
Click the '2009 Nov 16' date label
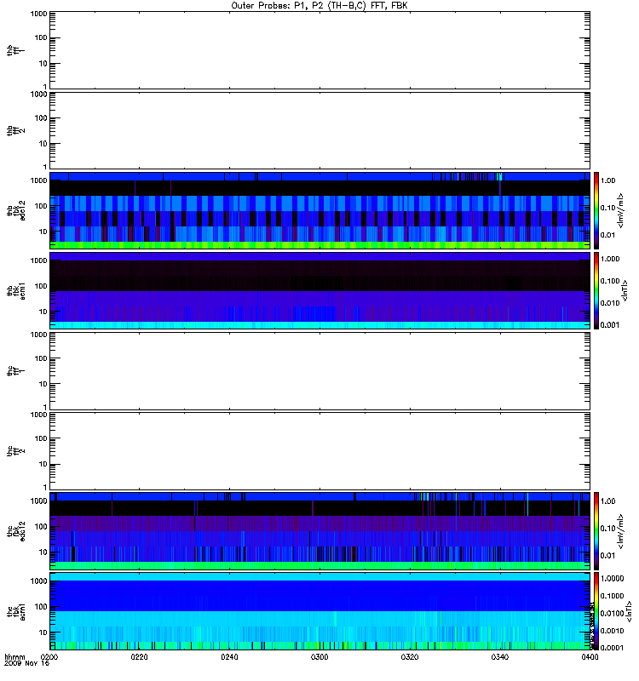[27, 664]
